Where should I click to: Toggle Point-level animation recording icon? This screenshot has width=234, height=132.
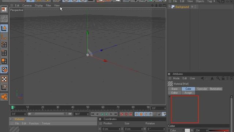pyautogui.click(x=155, y=114)
